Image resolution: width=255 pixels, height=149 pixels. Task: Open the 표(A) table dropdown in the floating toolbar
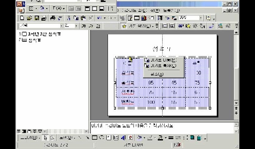click(x=59, y=8)
